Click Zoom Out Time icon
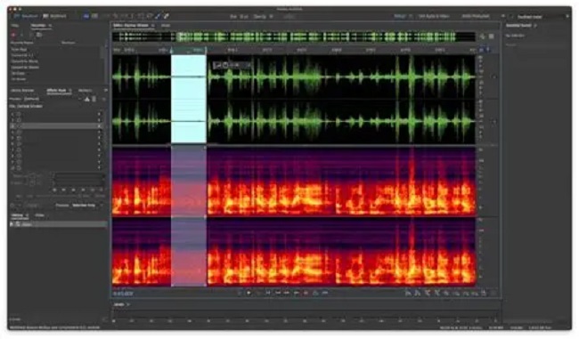Viewport: 579px width, 339px height. pos(436,294)
